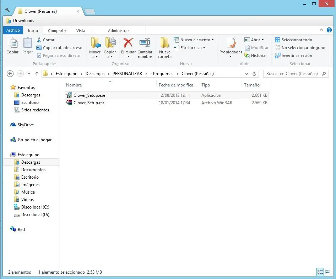336x279 pixels.
Task: Click No seleccionar ninguno
Action: point(300,48)
